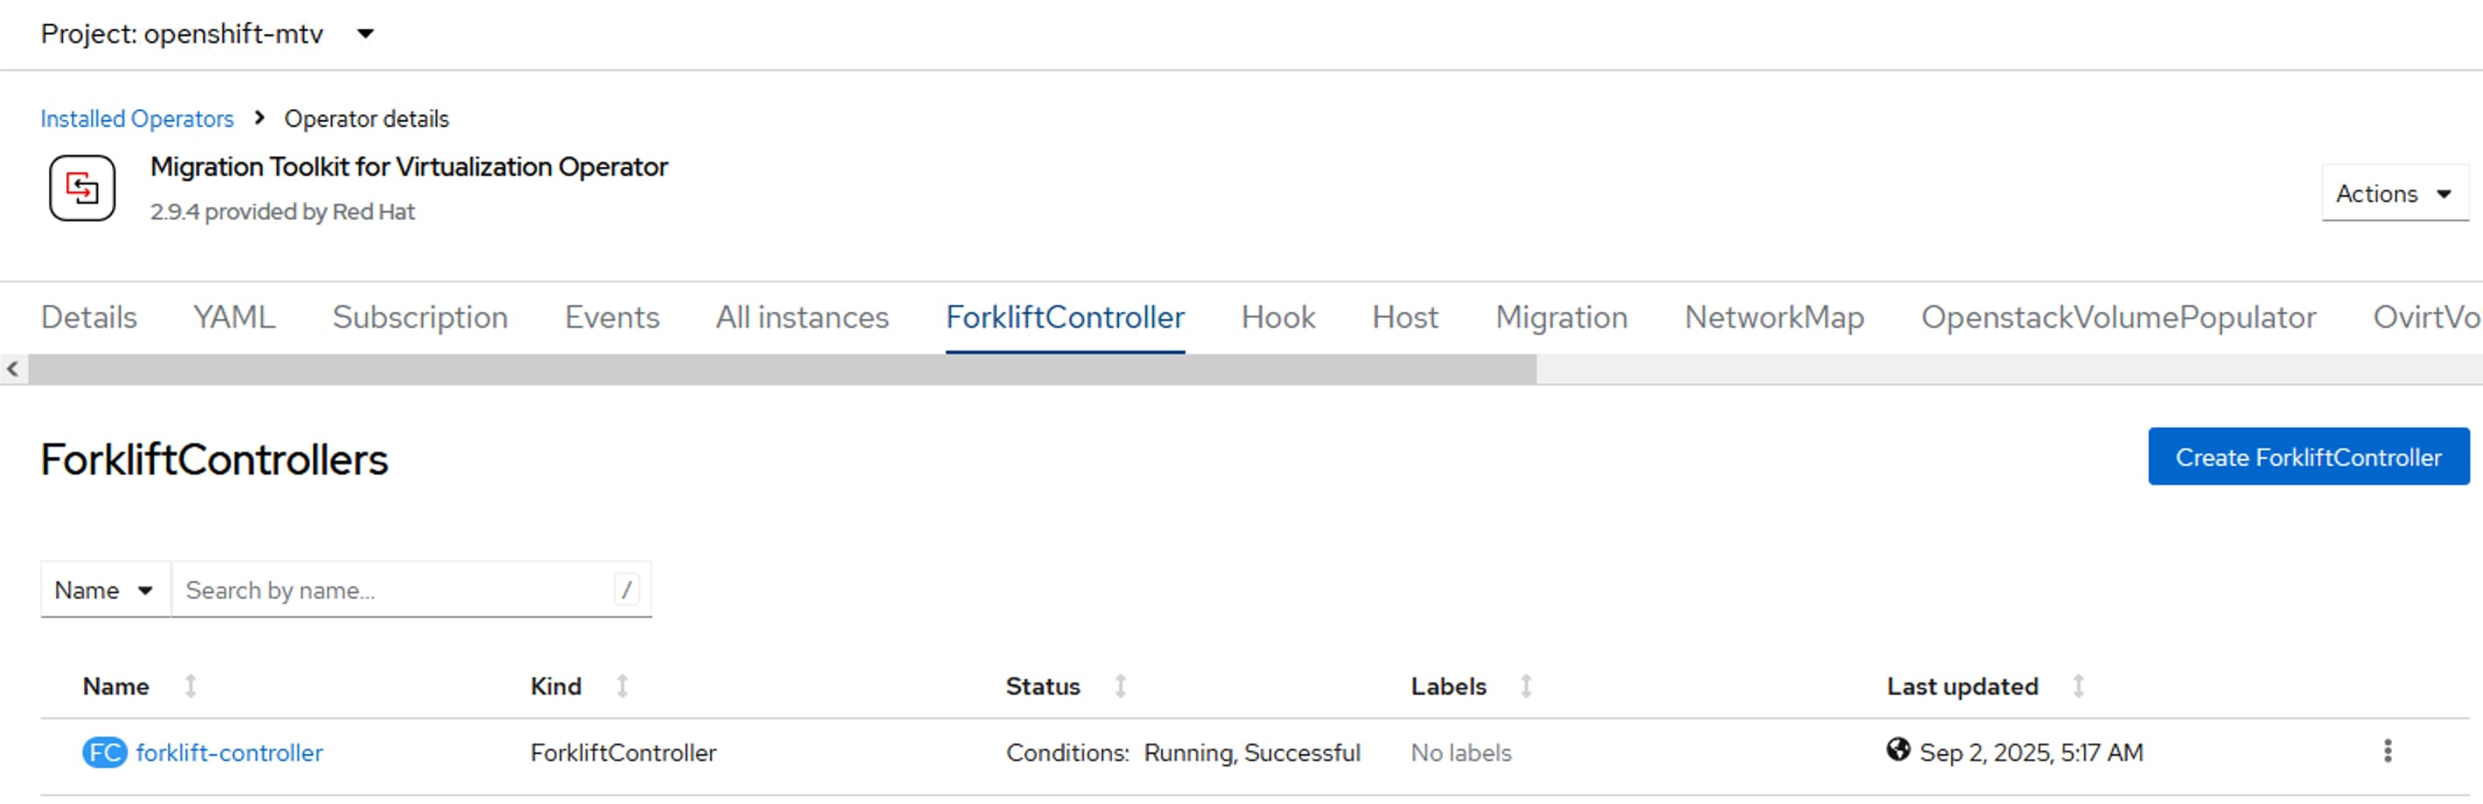Click the Create ForkliftController button
Image resolution: width=2483 pixels, height=804 pixels.
point(2307,457)
